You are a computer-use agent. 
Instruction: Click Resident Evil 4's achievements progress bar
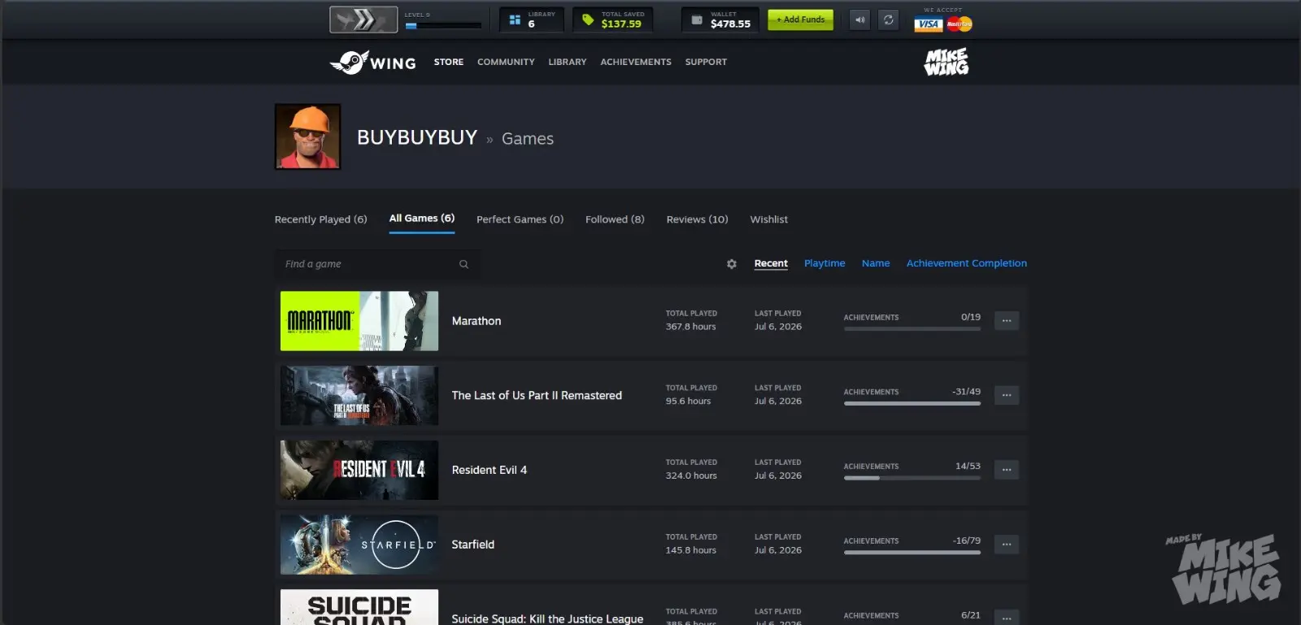click(912, 478)
